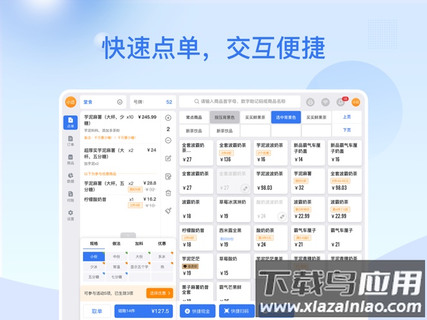
Task: Add 西米露全黑 ¥19 product card
Action: click(233, 238)
